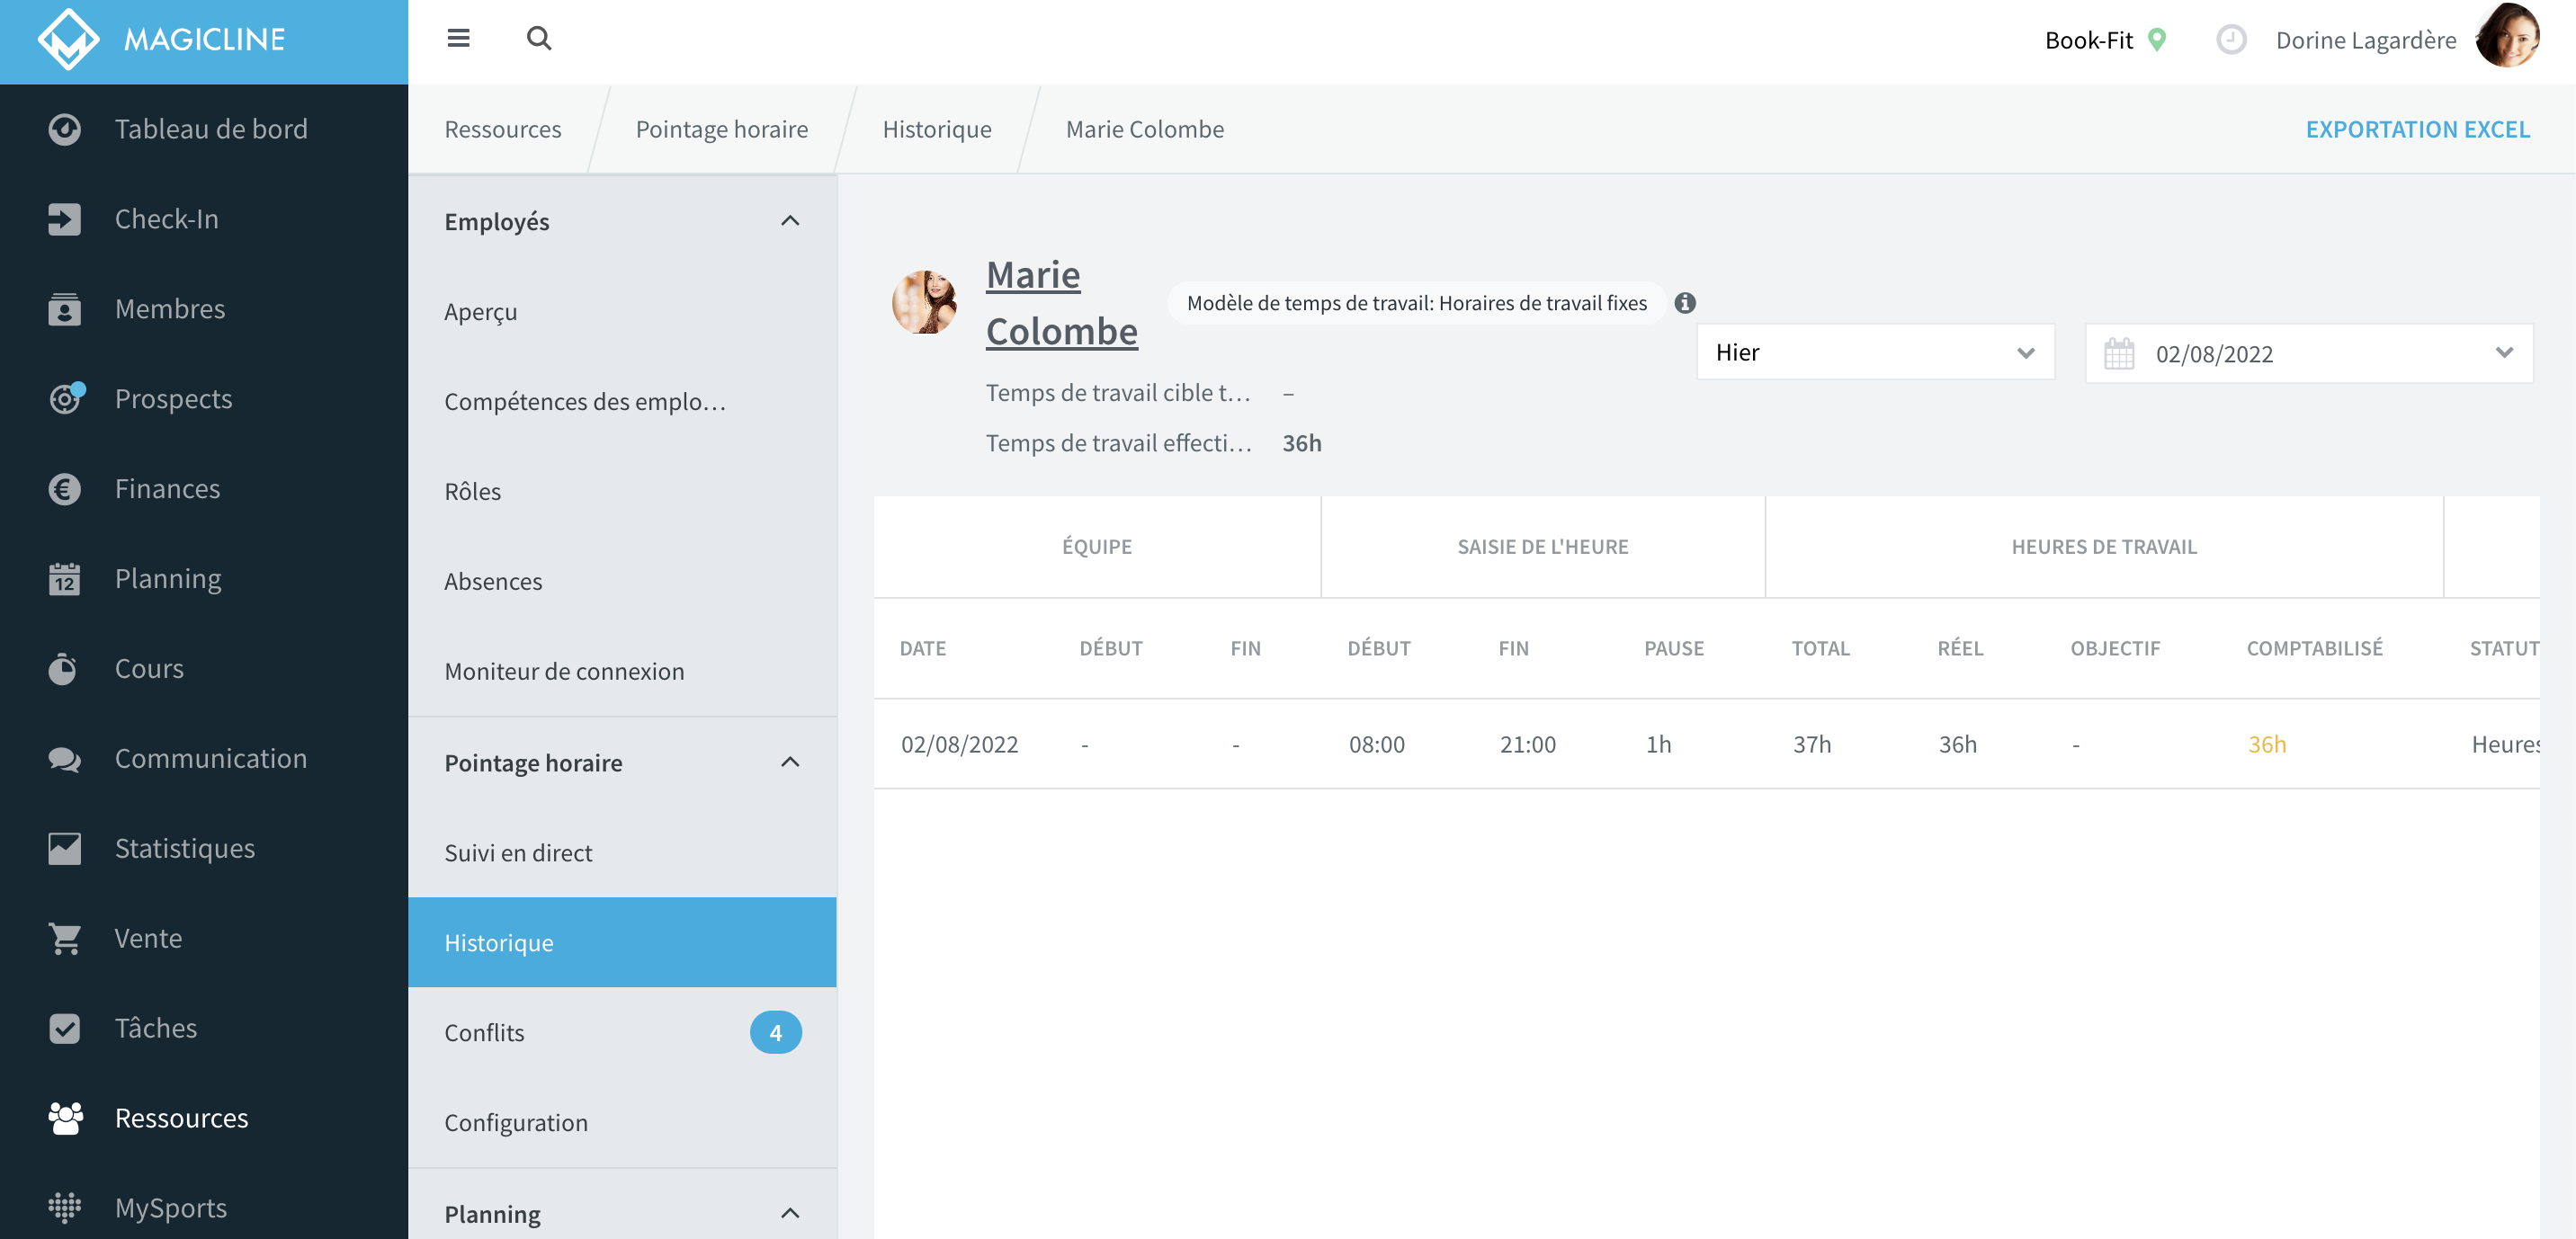Viewport: 2576px width, 1239px height.
Task: Click the Pointage horaire breadcrumb
Action: click(722, 129)
